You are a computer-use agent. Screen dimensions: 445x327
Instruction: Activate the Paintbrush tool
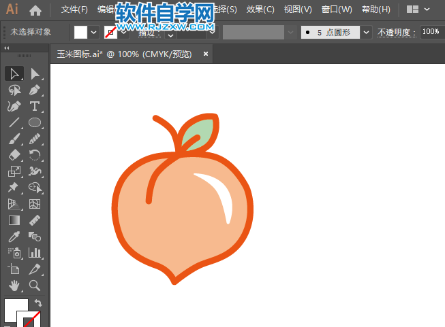[14, 139]
